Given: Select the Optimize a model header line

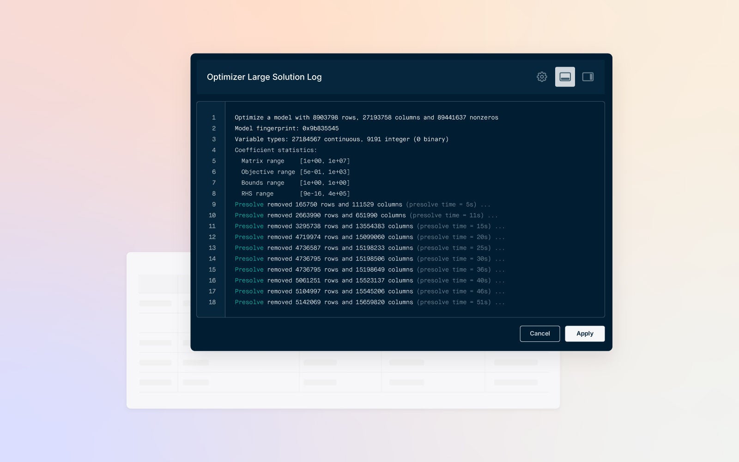Looking at the screenshot, I should pyautogui.click(x=366, y=117).
